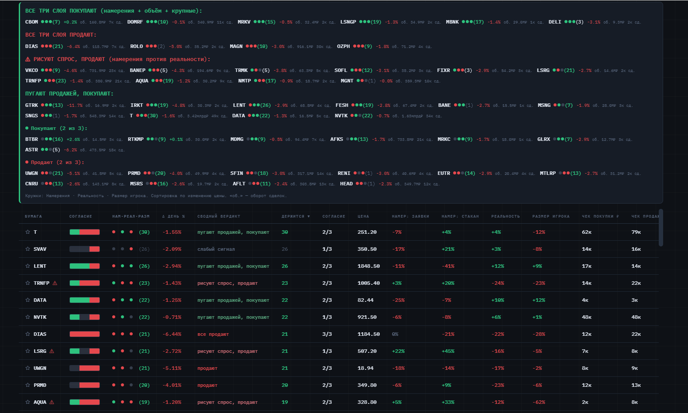Click the СВОДНЫЙ ВЕРДИКТ column header
Screen dimensions: 688x413
(219, 216)
